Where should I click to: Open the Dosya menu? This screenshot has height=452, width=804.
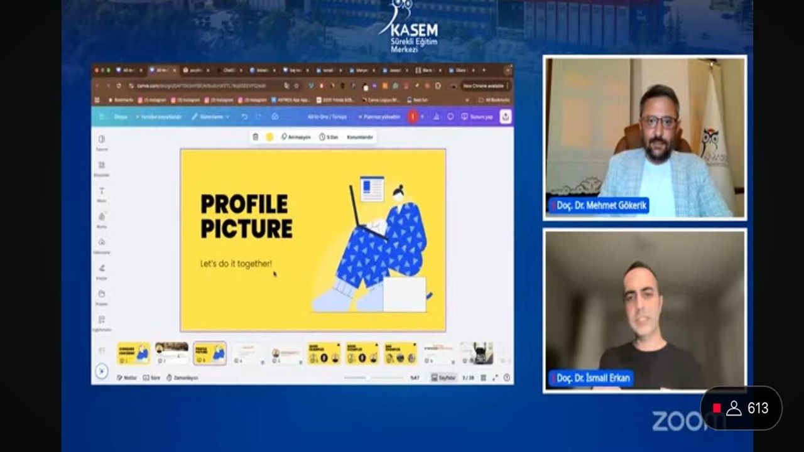point(120,117)
